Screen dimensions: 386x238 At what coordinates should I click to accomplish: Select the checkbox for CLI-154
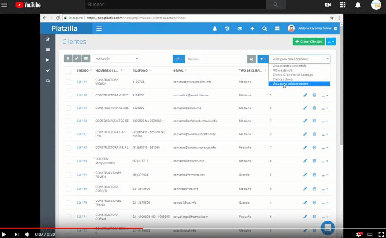69,82
